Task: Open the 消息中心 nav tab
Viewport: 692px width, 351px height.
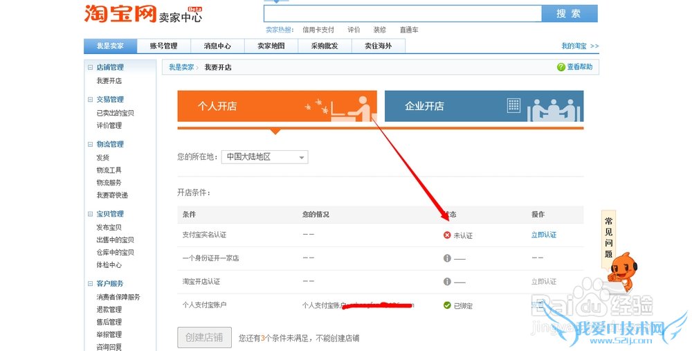Action: (217, 46)
